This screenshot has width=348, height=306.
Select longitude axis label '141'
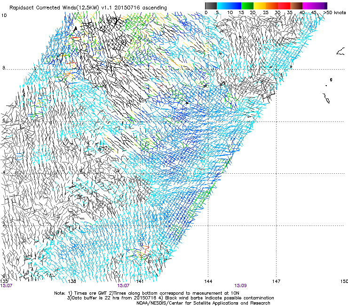[140, 282]
